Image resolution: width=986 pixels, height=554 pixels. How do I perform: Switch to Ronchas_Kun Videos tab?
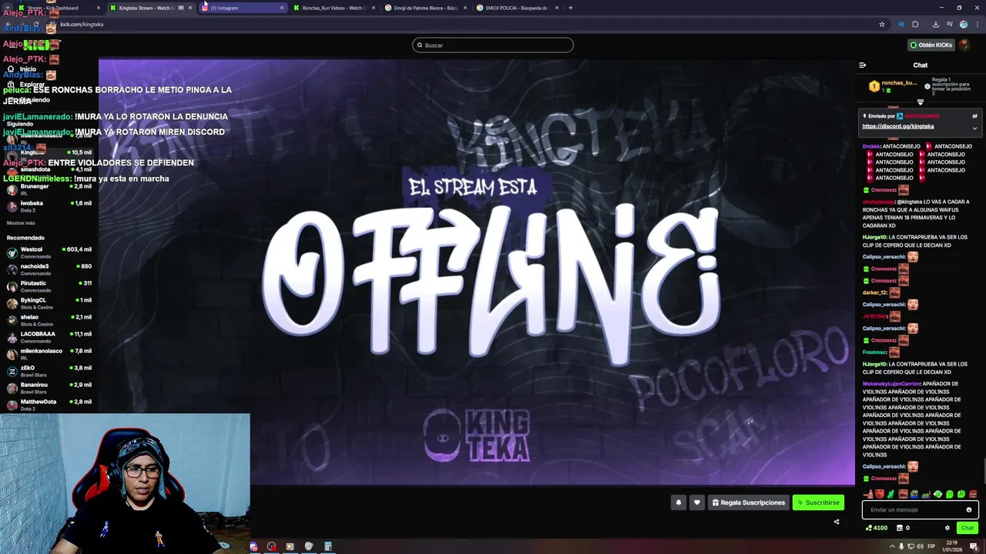[334, 8]
